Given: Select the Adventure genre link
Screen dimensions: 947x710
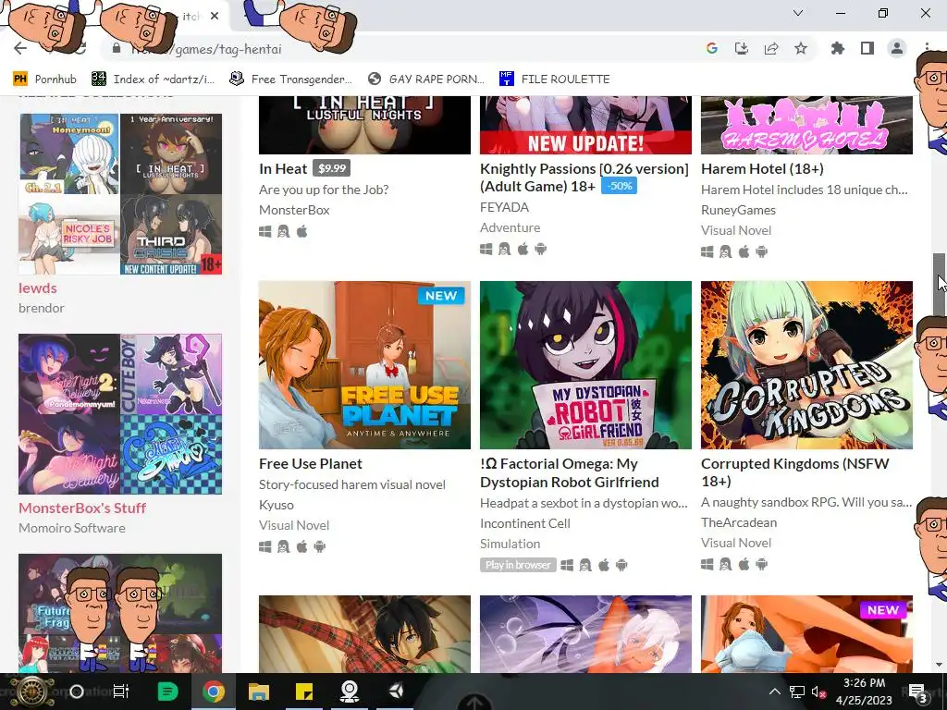Looking at the screenshot, I should pyautogui.click(x=510, y=227).
